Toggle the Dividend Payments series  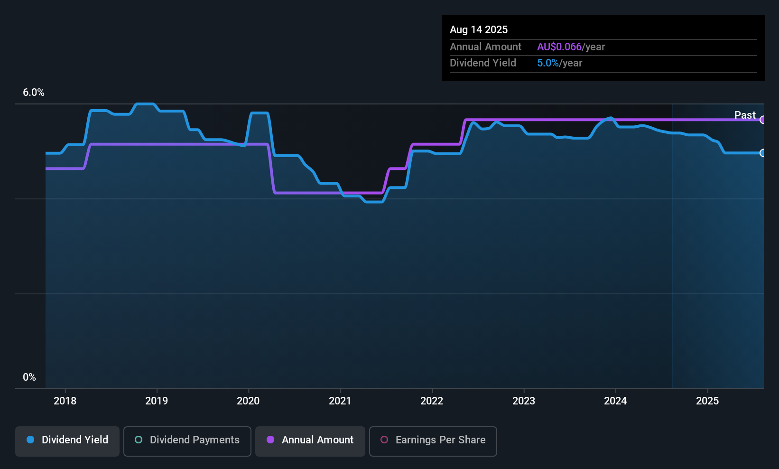(187, 441)
